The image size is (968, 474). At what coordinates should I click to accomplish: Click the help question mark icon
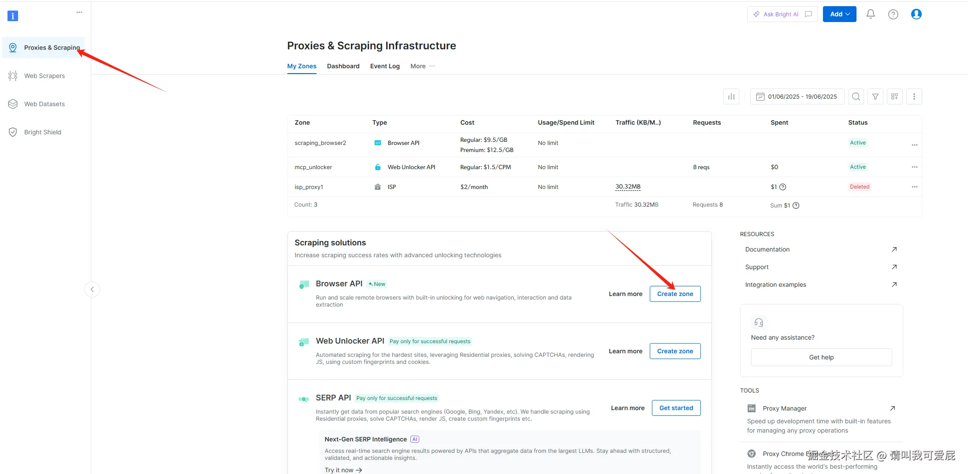(x=893, y=14)
